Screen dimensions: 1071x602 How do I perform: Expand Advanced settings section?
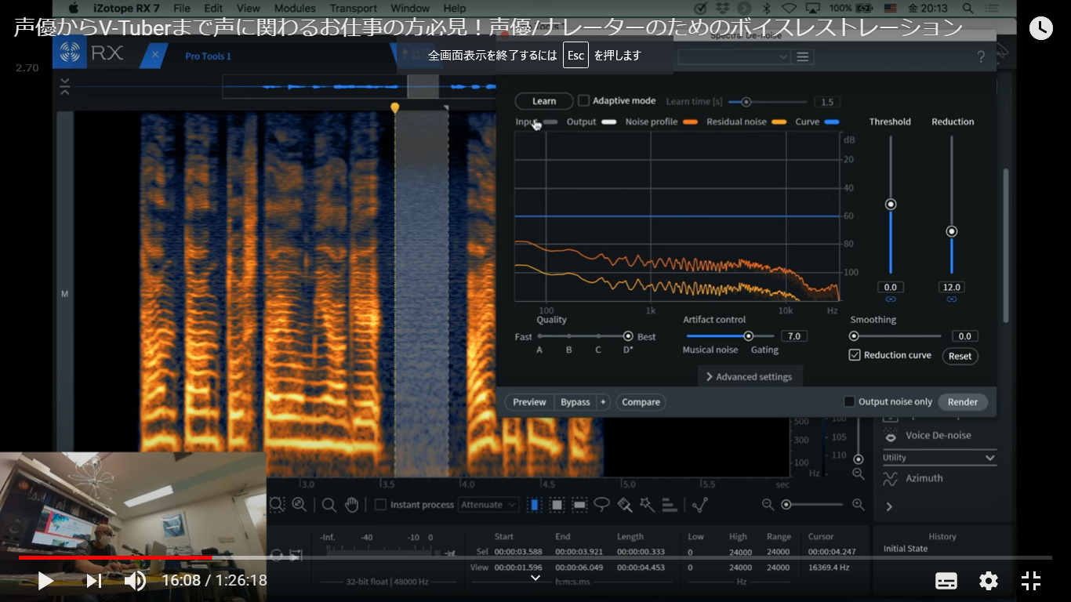pyautogui.click(x=750, y=377)
